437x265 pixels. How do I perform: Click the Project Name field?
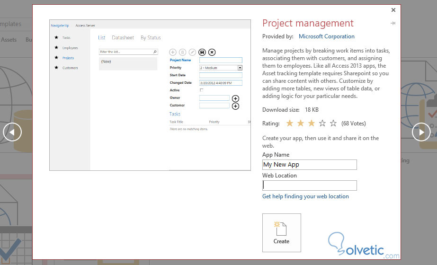(221, 60)
